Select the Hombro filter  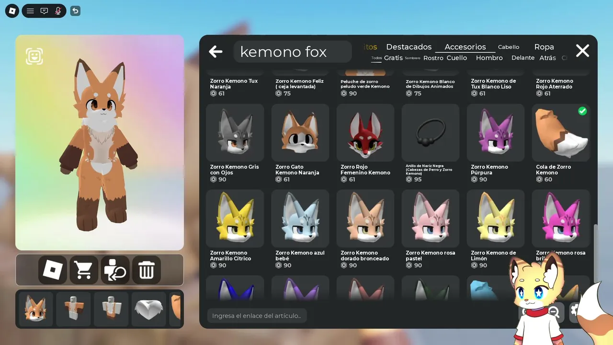point(489,57)
